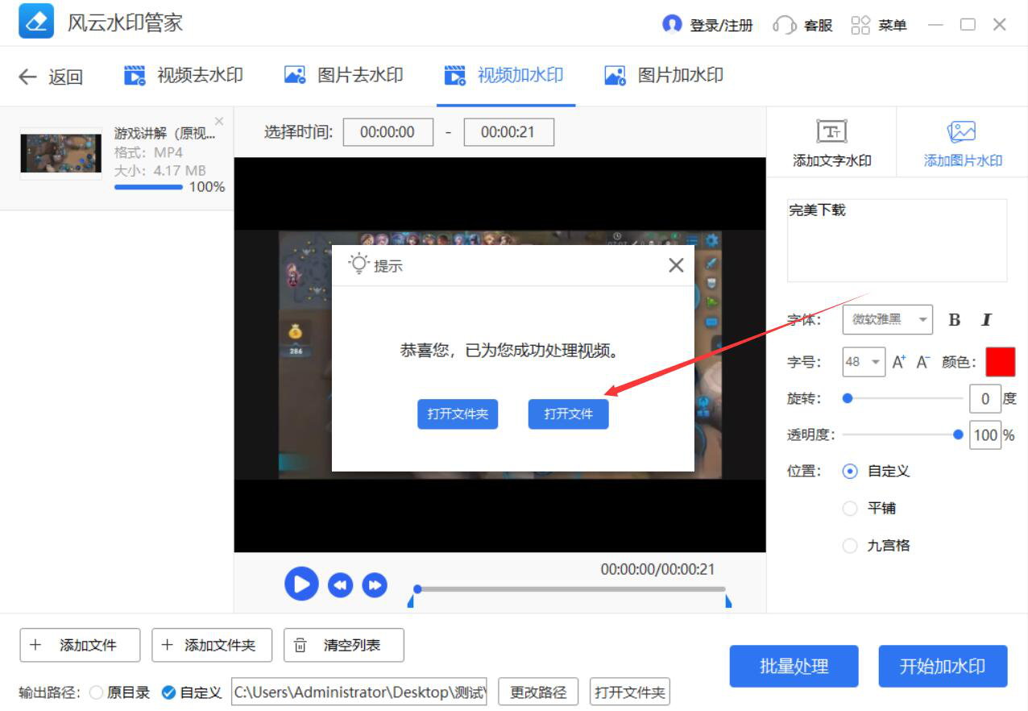Screen dimensions: 1028x711
Task: Select the 自定义 position radio
Action: tap(850, 472)
